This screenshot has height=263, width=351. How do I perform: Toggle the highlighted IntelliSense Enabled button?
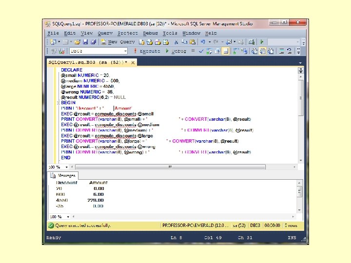tap(226, 51)
